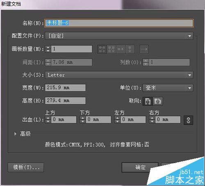The image size is (205, 186).
Task: Click the 列数 columns field
Action: [x=169, y=62]
